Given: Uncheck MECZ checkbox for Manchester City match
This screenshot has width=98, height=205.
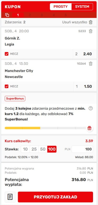Looking at the screenshot, I should [7, 86].
